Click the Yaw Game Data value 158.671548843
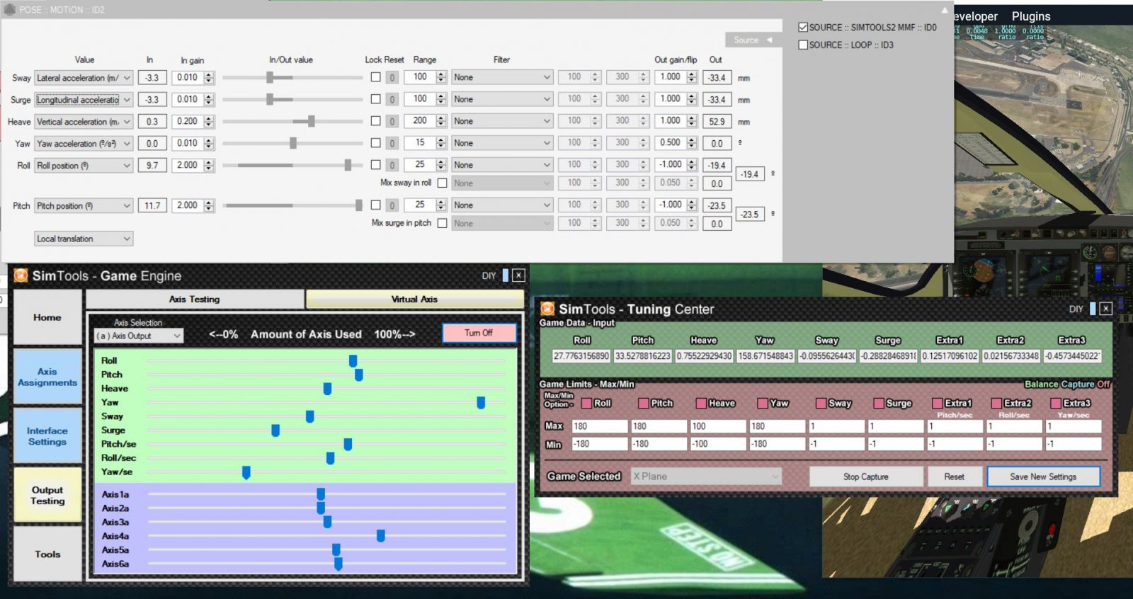Image resolution: width=1133 pixels, height=599 pixels. point(765,356)
